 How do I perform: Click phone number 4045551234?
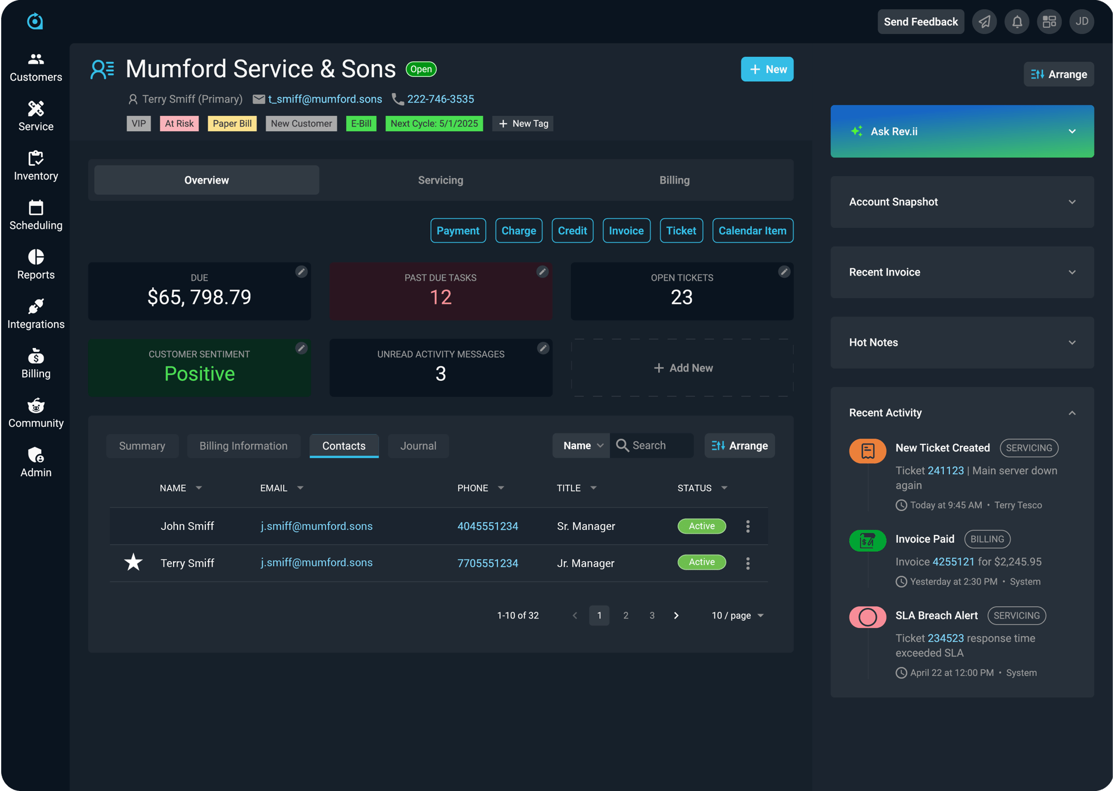(487, 526)
